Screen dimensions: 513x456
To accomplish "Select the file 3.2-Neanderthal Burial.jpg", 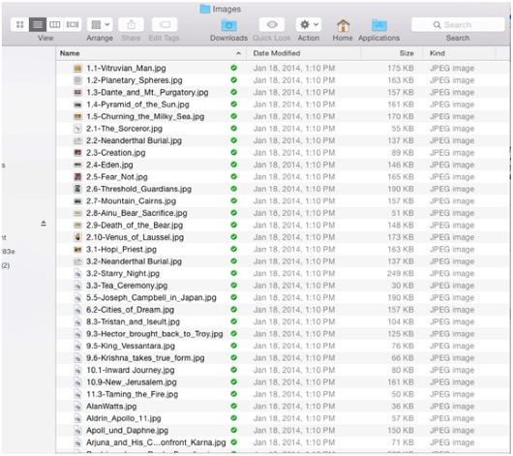I will (x=135, y=261).
